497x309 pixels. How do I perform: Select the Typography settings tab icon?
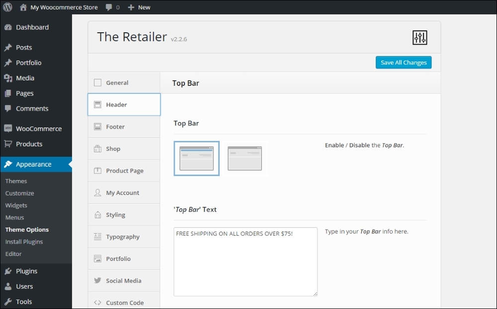coord(98,237)
